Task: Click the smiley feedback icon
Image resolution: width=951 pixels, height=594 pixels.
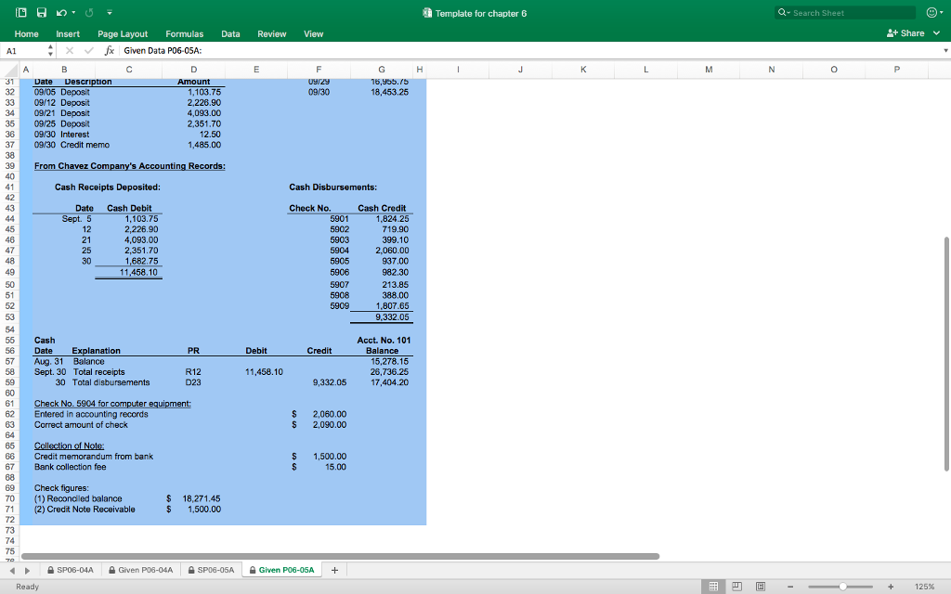Action: point(930,13)
